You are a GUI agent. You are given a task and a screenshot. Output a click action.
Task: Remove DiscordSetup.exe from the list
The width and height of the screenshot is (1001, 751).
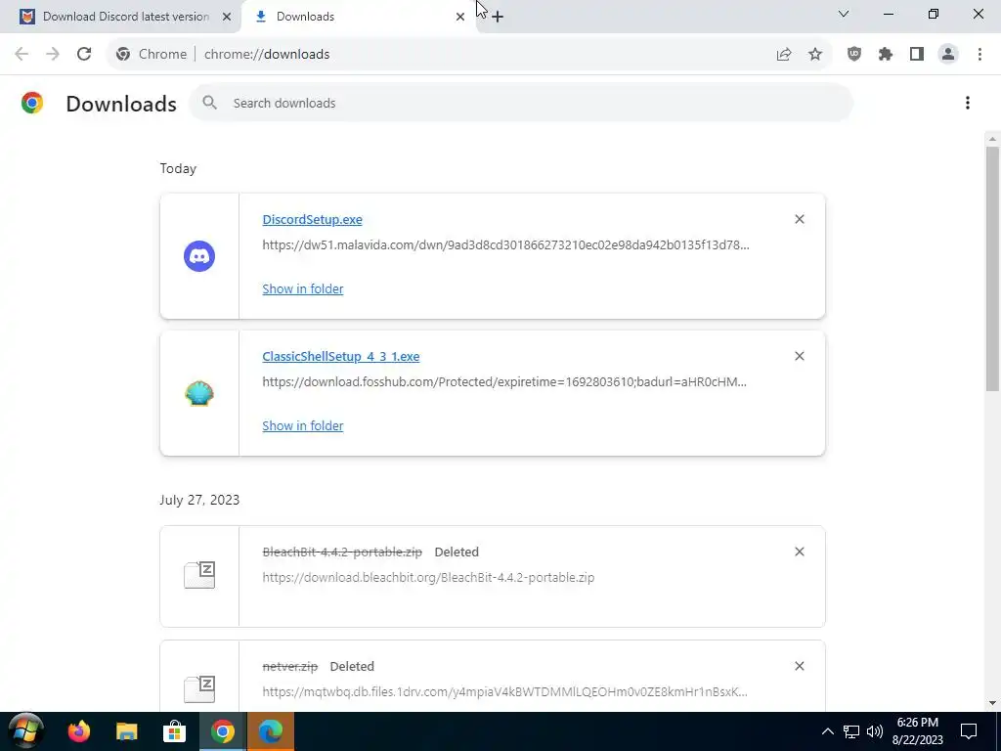pos(800,219)
